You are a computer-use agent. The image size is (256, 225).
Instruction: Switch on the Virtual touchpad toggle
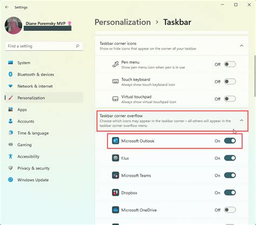click(x=230, y=99)
